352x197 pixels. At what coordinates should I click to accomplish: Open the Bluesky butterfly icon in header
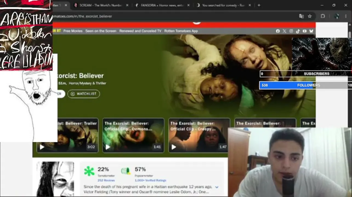(311, 31)
